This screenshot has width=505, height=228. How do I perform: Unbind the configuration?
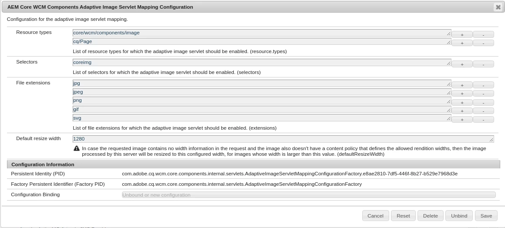(x=459, y=216)
